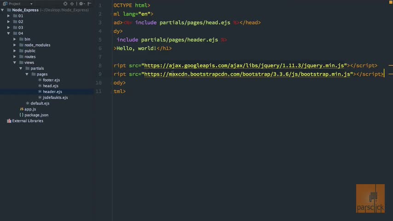Expand the public folder
Screen dimensions: 393x221
[x=15, y=51]
